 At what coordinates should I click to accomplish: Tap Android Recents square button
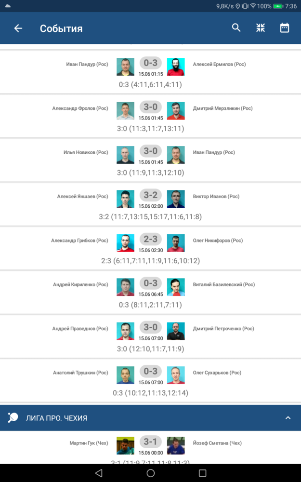point(202,473)
